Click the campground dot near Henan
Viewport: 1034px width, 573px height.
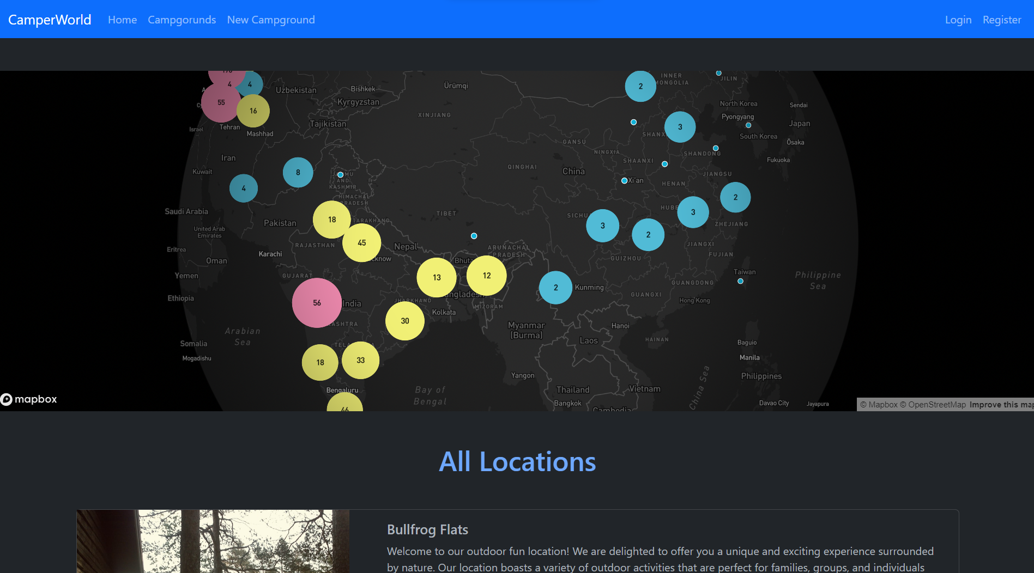pyautogui.click(x=664, y=164)
